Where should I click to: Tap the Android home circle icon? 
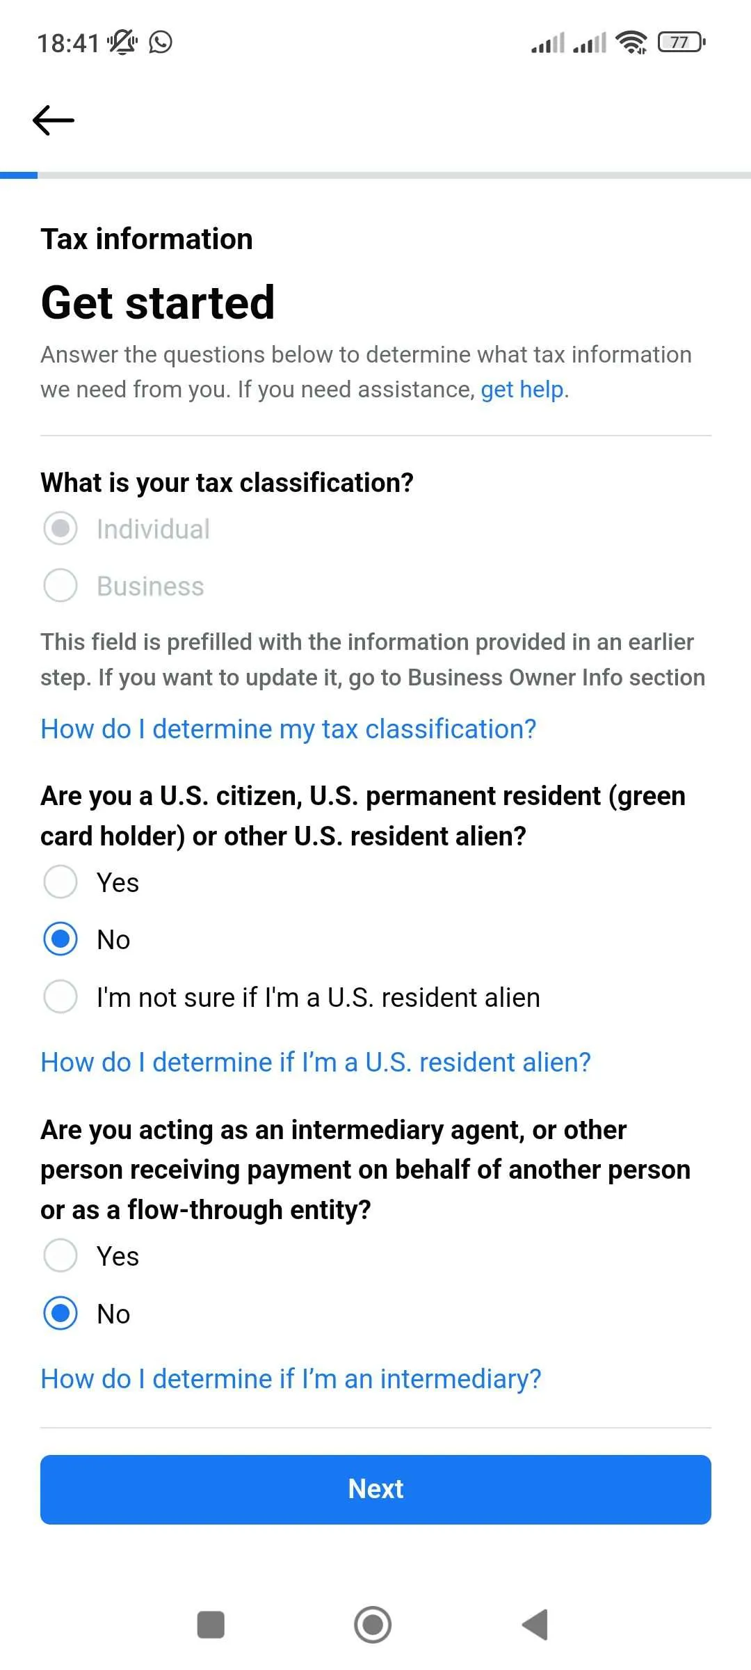(373, 1625)
